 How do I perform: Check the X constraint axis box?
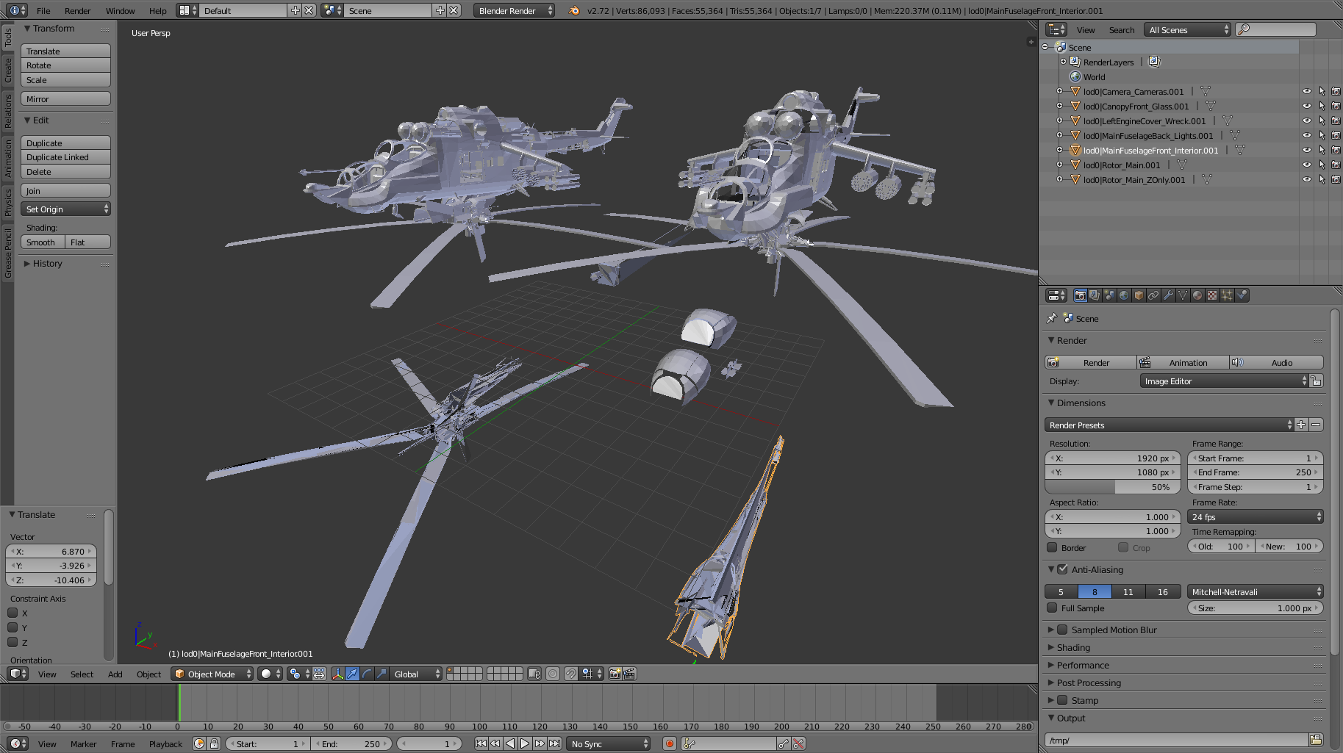point(12,613)
